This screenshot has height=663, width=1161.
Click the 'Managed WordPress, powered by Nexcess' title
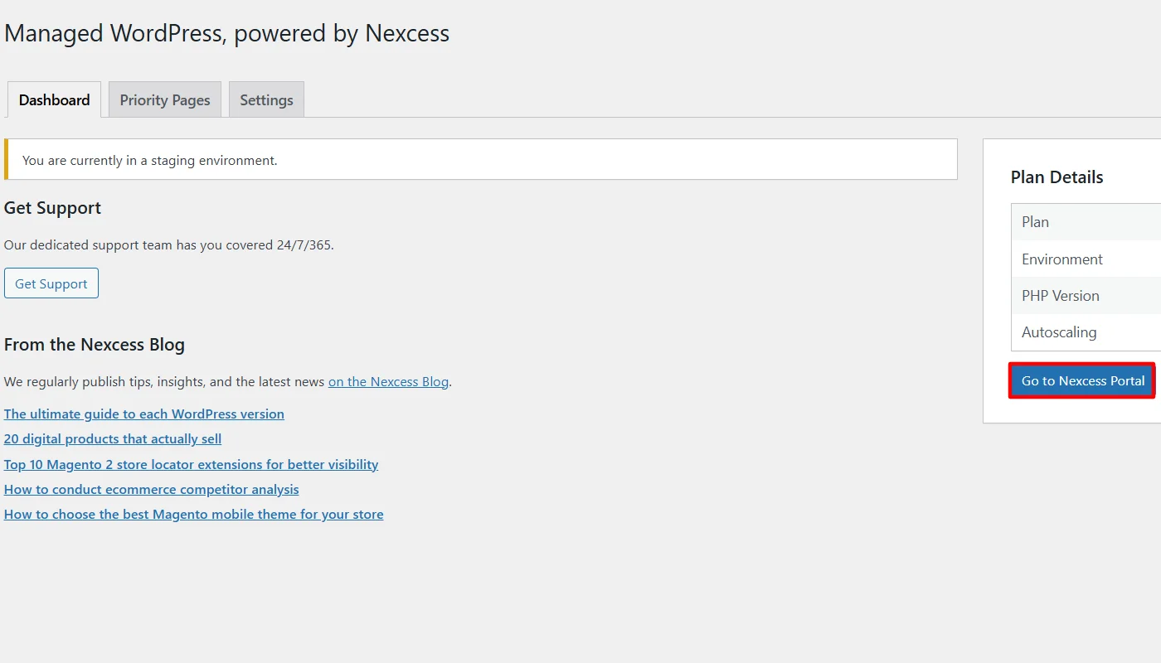(x=226, y=33)
